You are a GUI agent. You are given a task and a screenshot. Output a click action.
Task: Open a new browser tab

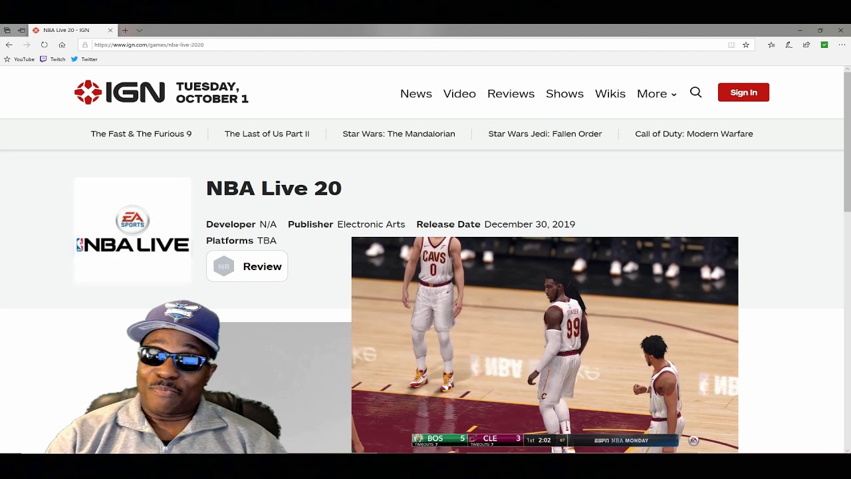coord(125,31)
